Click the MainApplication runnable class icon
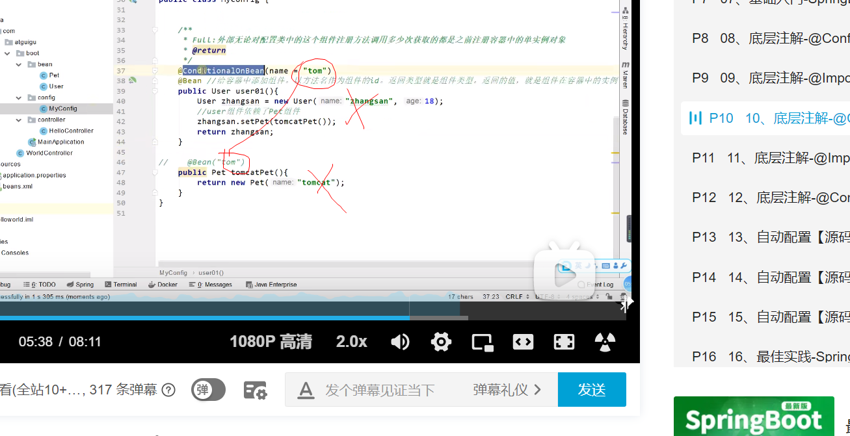This screenshot has width=850, height=436. [x=32, y=142]
